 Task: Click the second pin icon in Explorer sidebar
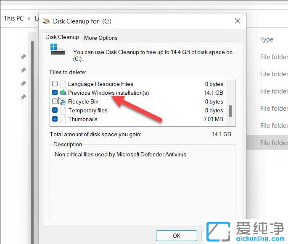click(23, 70)
